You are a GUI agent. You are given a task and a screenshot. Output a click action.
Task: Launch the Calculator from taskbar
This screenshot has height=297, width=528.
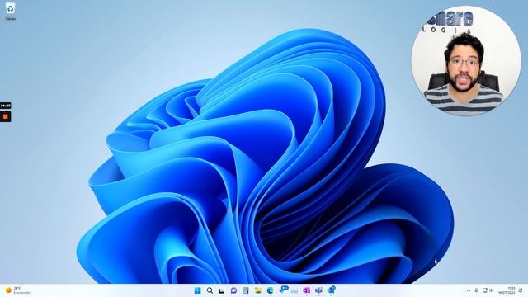pyautogui.click(x=246, y=290)
